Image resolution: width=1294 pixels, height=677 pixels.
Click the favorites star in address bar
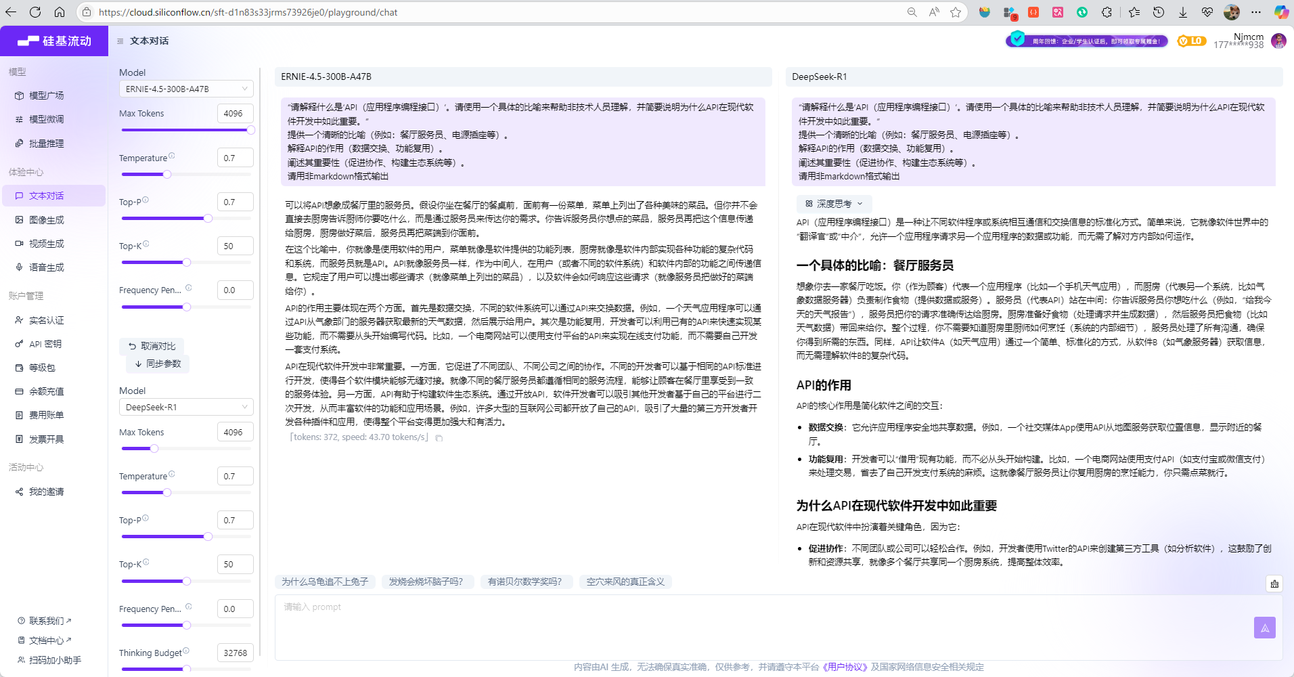coord(956,12)
